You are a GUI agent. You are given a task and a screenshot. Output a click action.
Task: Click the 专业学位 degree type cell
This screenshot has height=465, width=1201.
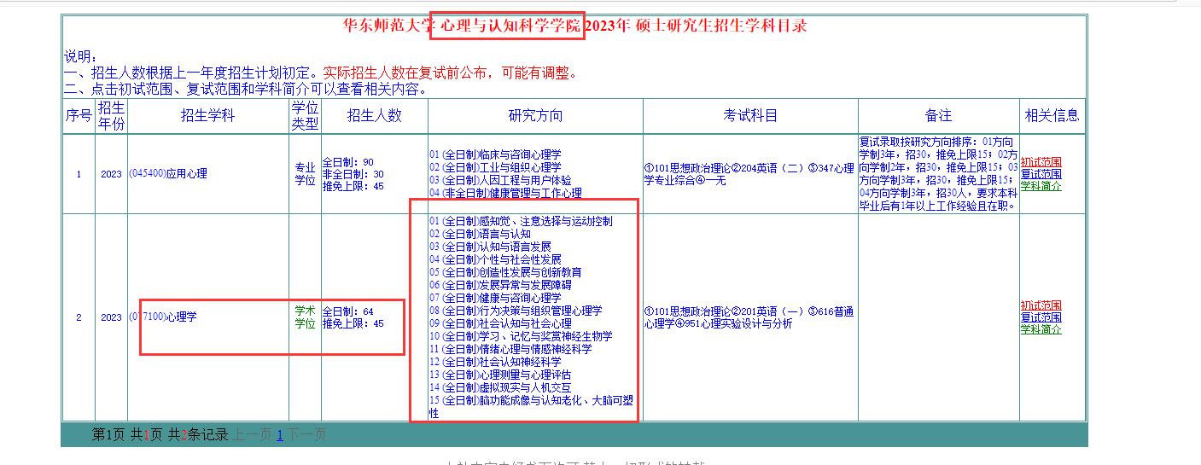(305, 174)
